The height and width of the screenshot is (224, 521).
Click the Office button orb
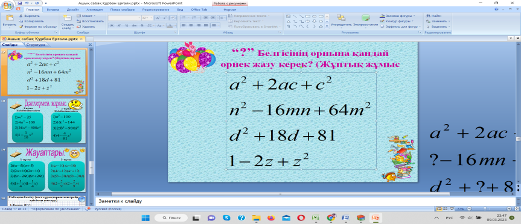coord(7,6)
